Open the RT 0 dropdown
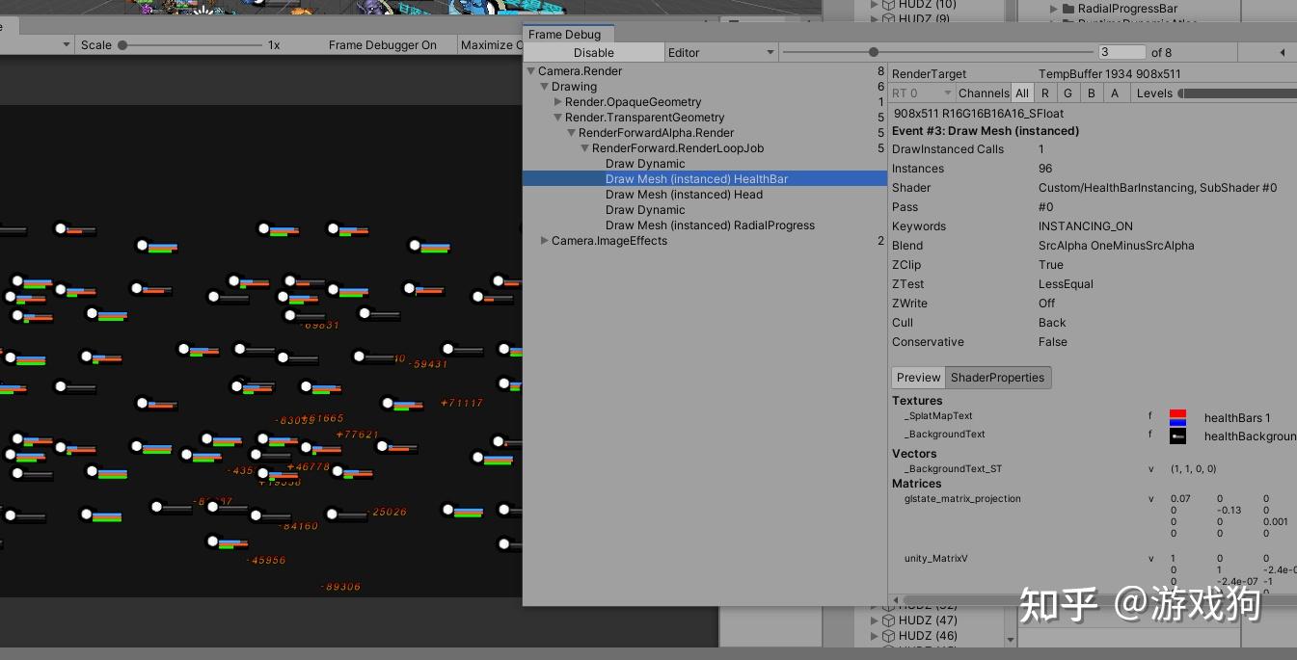Image resolution: width=1297 pixels, height=660 pixels. coord(920,92)
